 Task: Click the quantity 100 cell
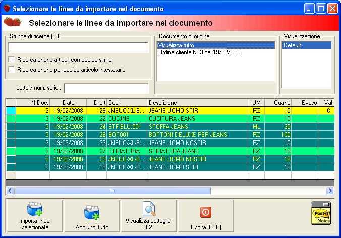coord(278,135)
